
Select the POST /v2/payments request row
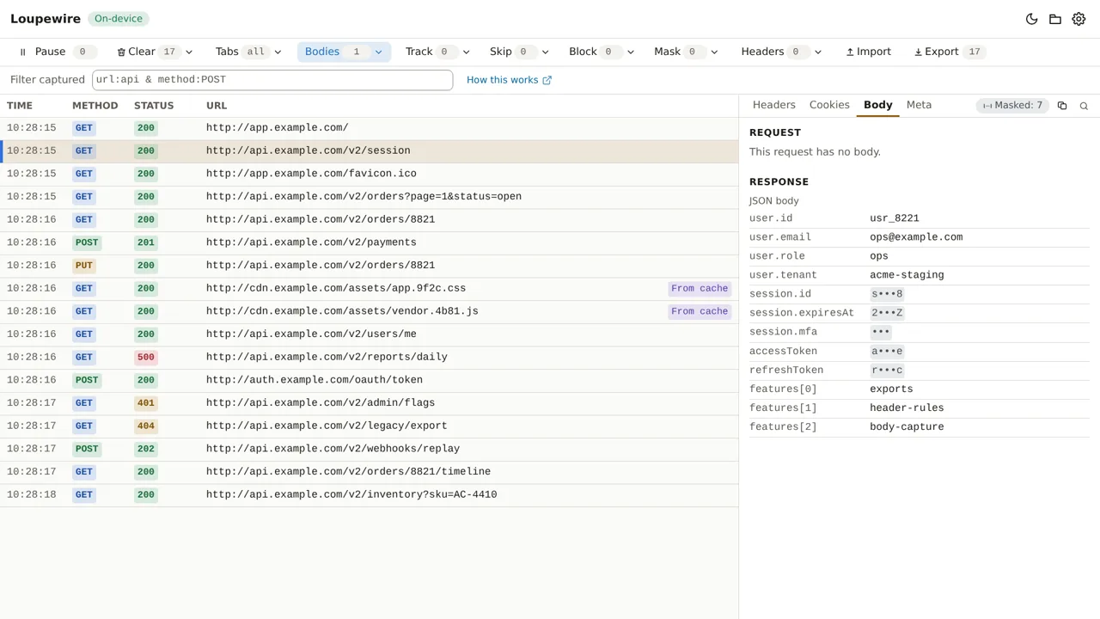370,242
